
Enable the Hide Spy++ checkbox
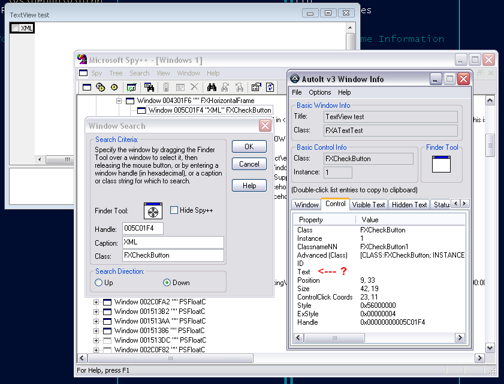pyautogui.click(x=174, y=210)
